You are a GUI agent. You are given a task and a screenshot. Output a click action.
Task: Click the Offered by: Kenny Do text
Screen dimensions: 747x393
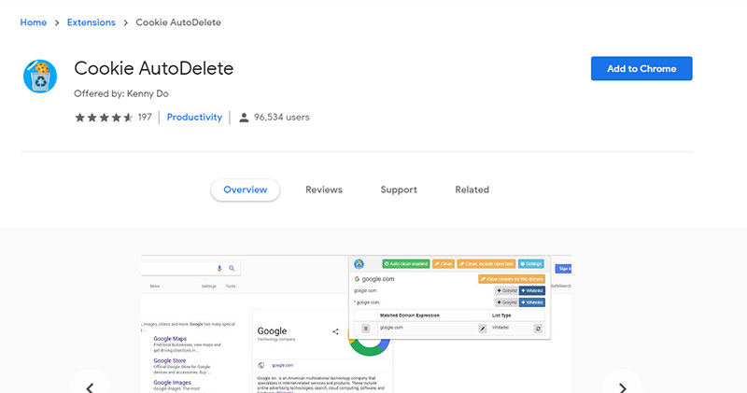[121, 93]
